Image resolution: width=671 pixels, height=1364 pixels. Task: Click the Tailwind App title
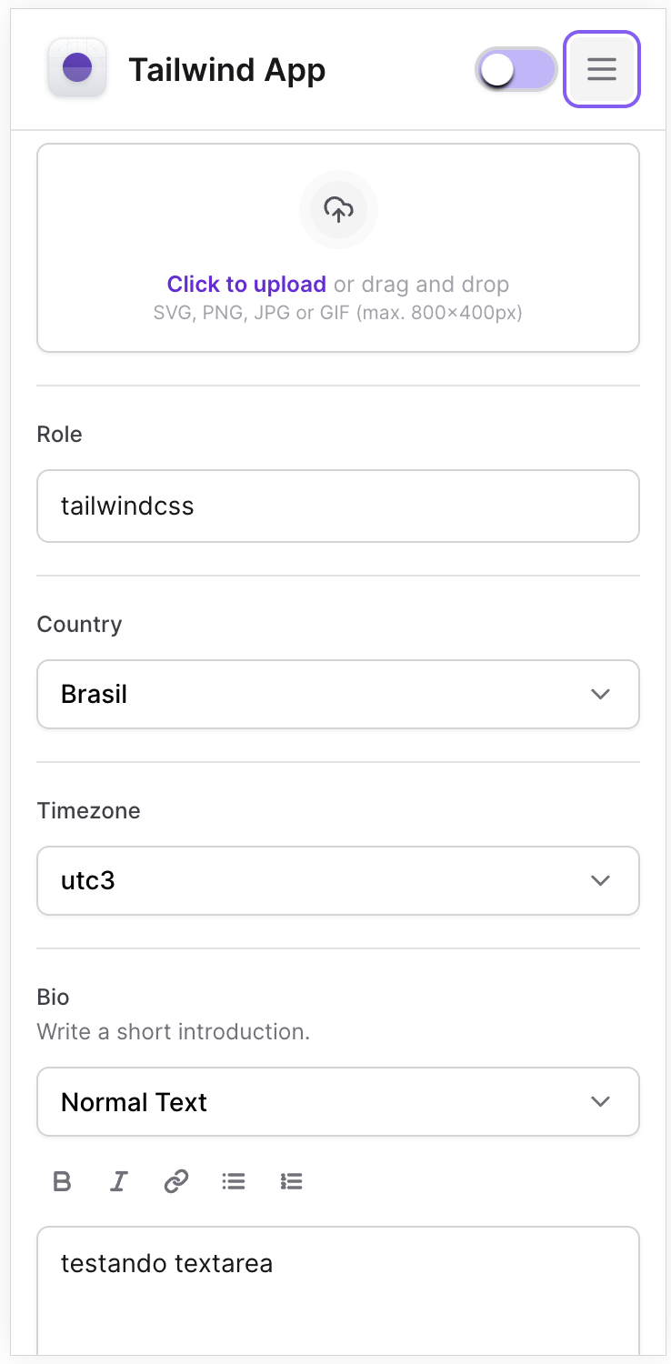226,70
